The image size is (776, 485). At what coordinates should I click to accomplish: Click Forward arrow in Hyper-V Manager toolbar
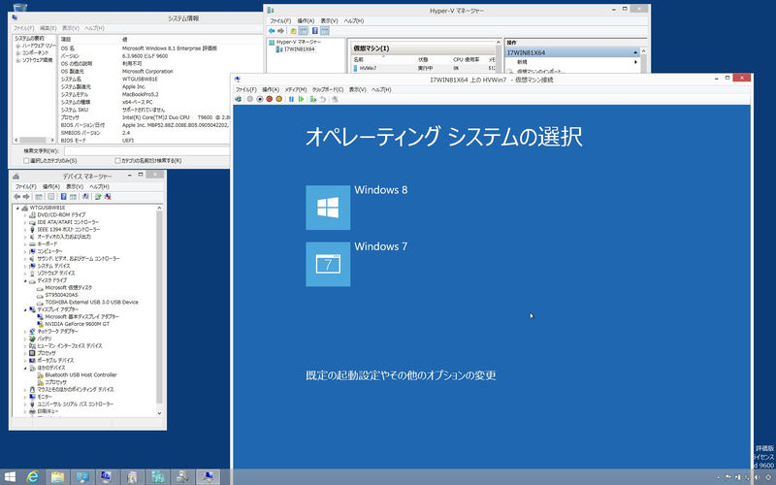(280, 31)
